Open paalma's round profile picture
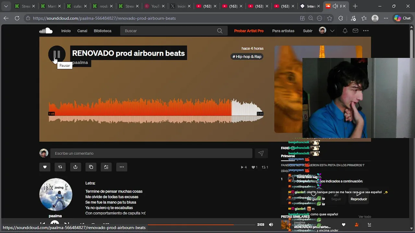 tap(56, 194)
